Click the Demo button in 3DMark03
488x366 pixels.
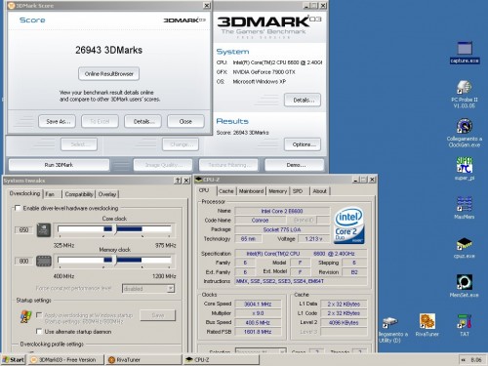click(x=295, y=165)
